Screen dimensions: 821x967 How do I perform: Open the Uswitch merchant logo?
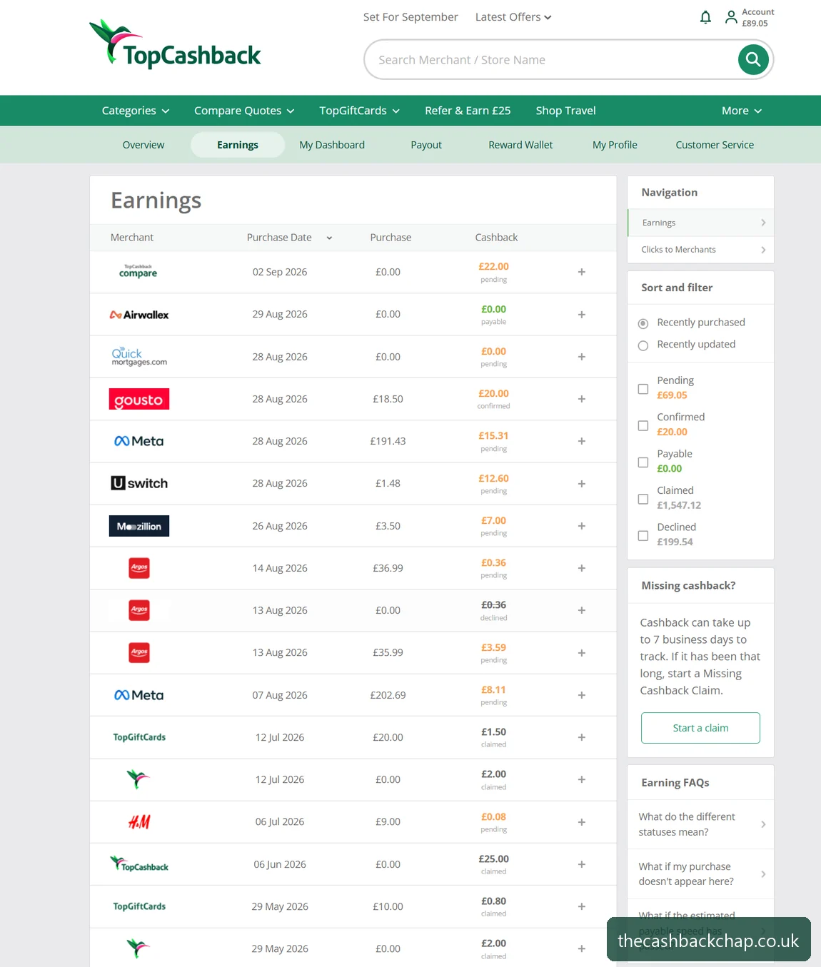coord(139,483)
